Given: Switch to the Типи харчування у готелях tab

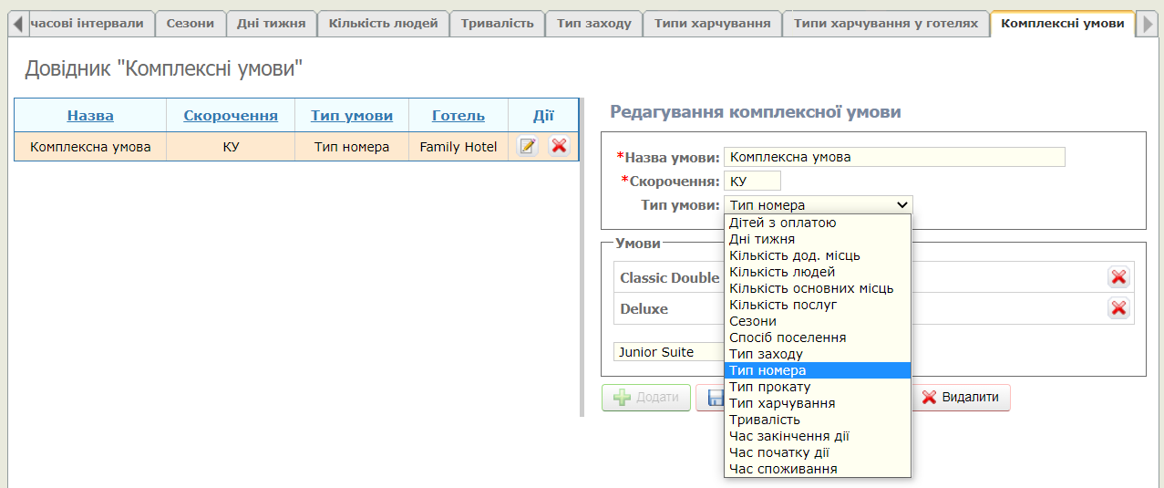Looking at the screenshot, I should (x=885, y=24).
